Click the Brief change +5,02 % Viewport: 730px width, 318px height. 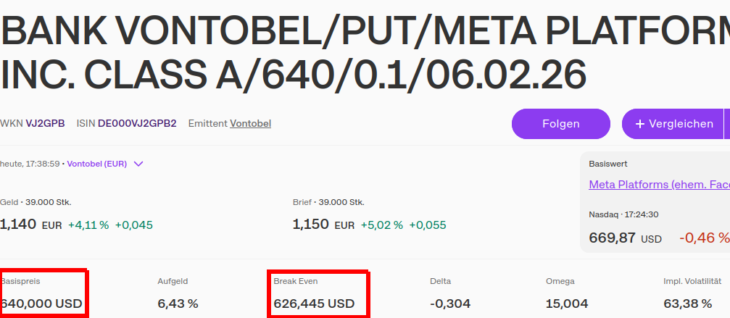[381, 225]
